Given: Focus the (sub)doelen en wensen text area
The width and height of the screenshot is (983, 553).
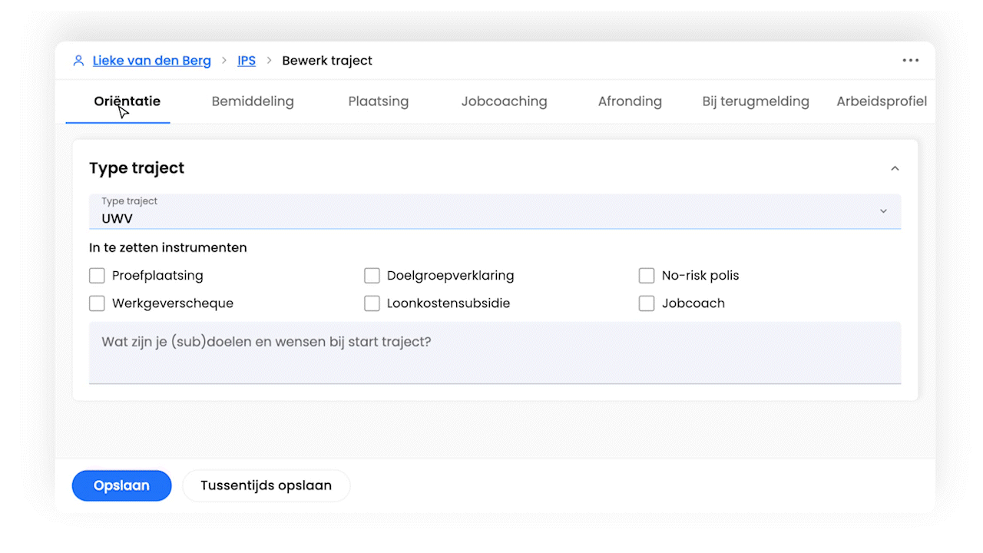Looking at the screenshot, I should click(x=495, y=353).
